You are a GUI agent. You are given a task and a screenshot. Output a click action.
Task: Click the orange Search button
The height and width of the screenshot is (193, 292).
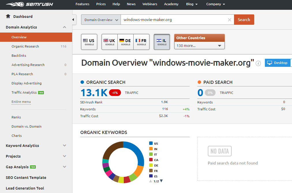point(244,20)
